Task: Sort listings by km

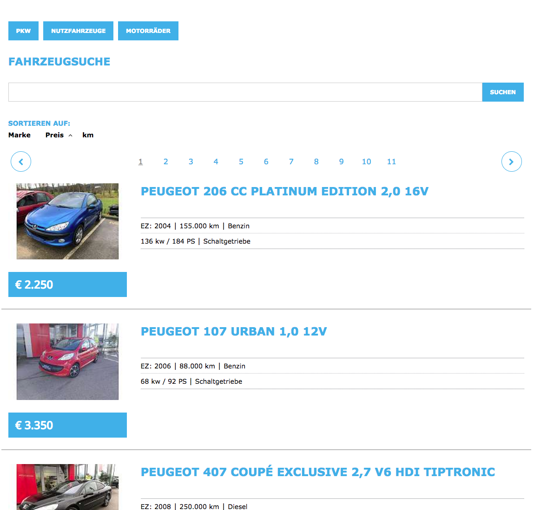Action: click(88, 135)
